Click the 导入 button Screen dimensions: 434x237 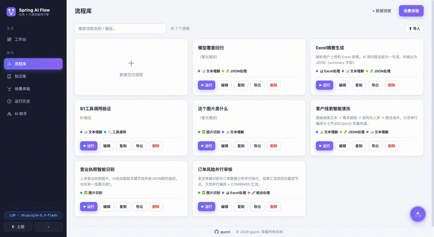point(414,28)
